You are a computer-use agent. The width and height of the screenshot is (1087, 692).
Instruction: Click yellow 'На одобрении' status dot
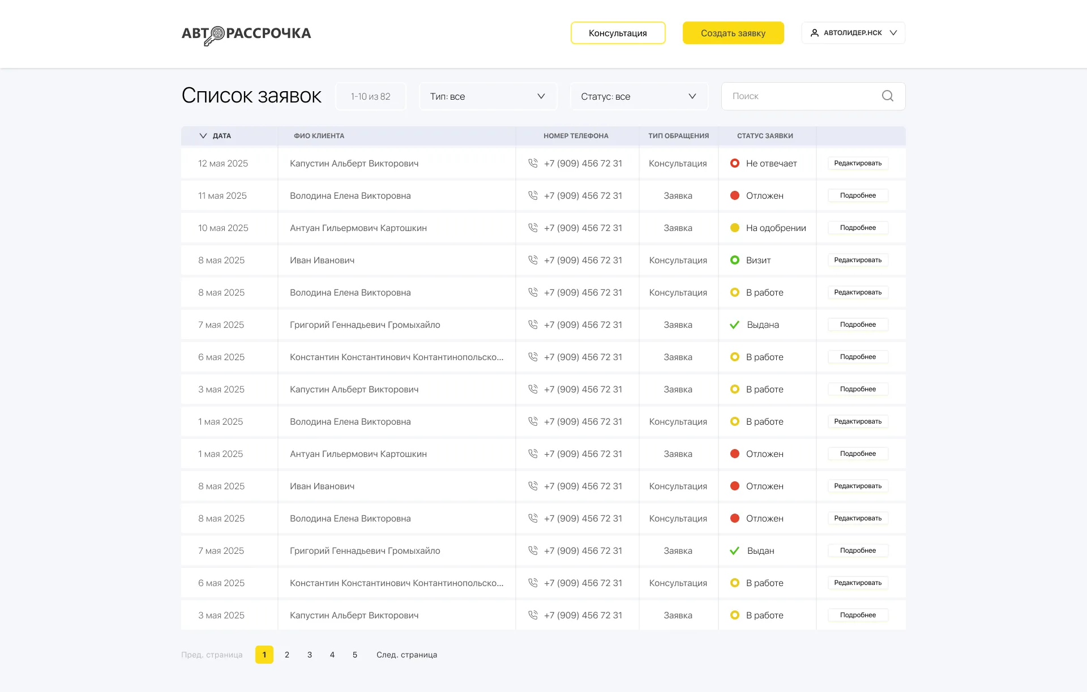(735, 228)
